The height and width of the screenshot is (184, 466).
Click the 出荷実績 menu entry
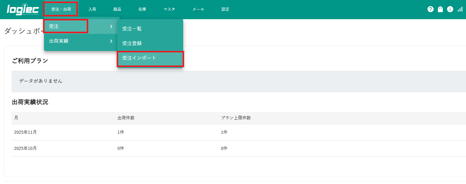(x=59, y=41)
